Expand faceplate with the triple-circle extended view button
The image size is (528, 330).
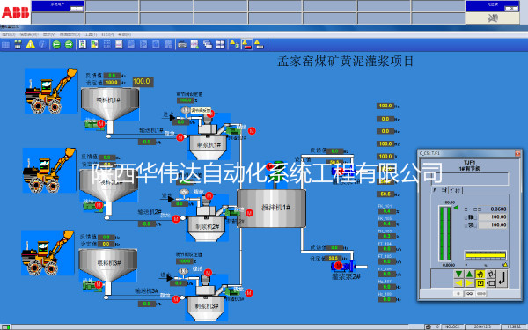pos(480,294)
